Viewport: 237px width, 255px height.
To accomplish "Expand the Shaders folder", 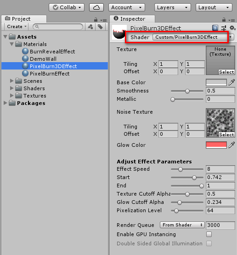I will tap(11, 88).
